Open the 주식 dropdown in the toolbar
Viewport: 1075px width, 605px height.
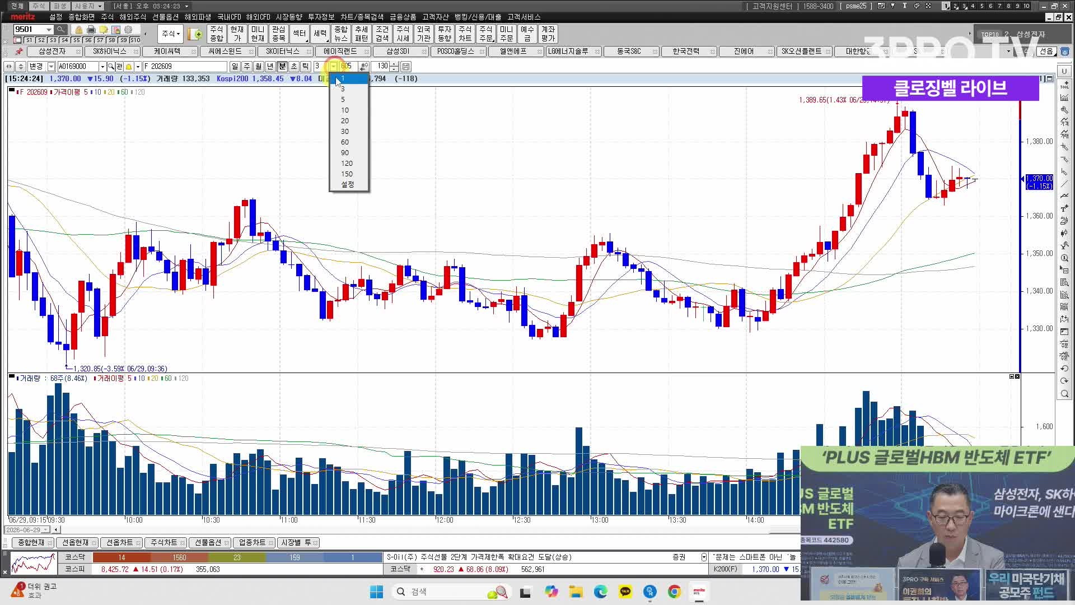[x=171, y=34]
